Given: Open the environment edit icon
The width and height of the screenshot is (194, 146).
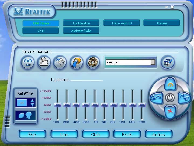Looking at the screenshot, I should [168, 62].
